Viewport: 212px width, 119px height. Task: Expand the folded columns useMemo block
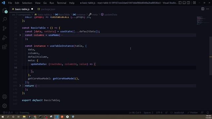pos(20,35)
